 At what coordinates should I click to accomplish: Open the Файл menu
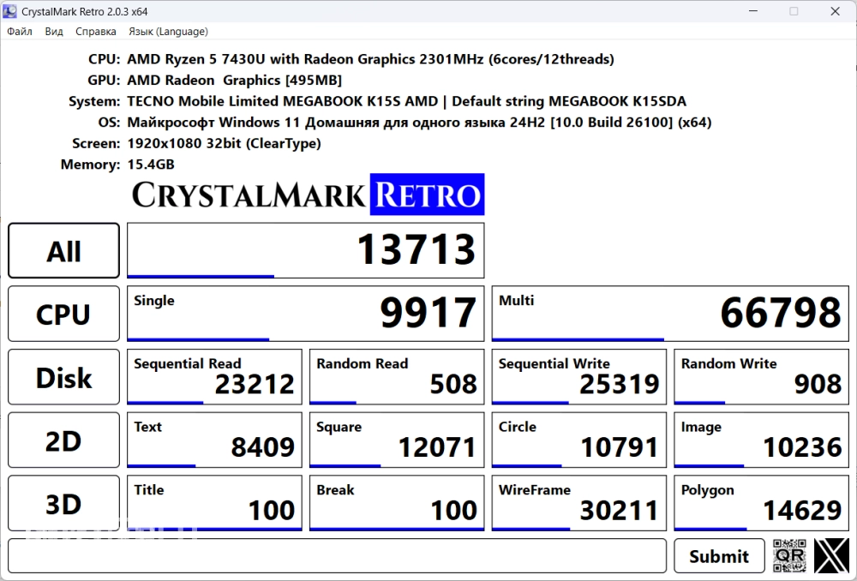pos(20,32)
